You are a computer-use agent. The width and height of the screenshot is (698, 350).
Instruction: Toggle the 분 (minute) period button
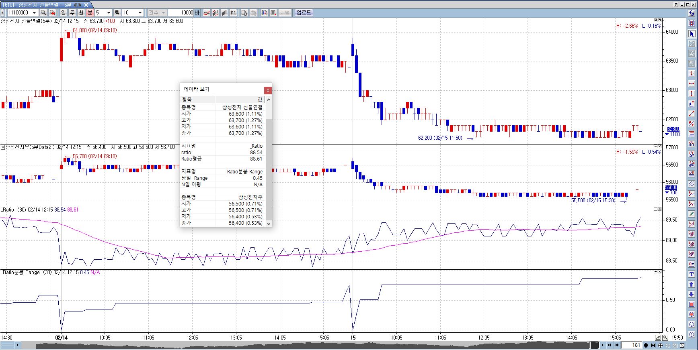click(x=90, y=13)
